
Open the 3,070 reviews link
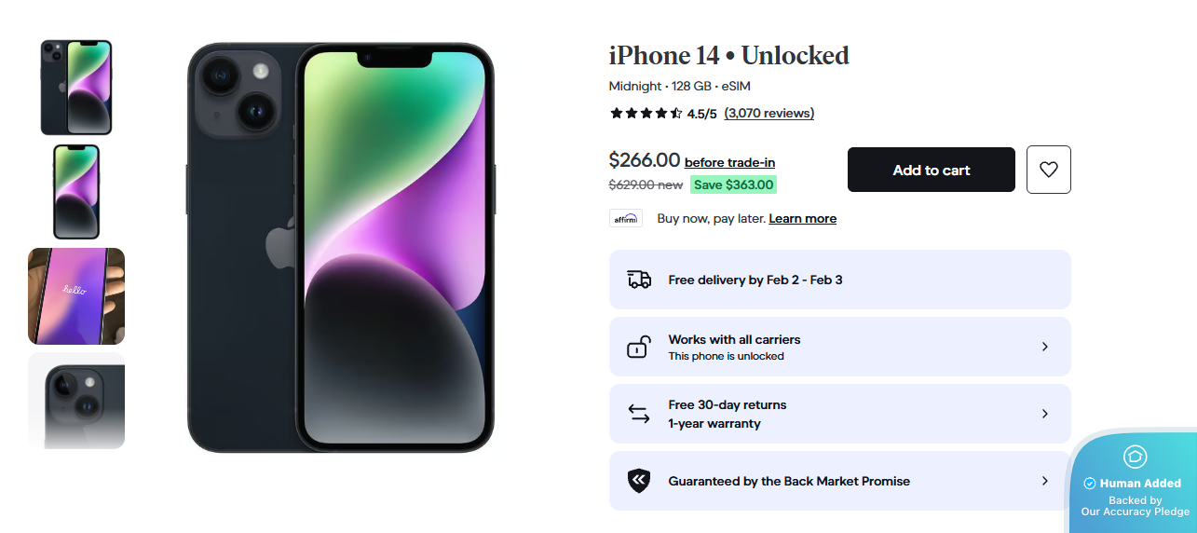click(x=769, y=114)
